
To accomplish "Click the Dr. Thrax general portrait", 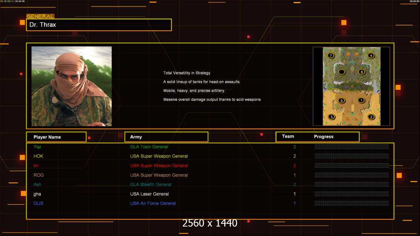I will (72, 86).
